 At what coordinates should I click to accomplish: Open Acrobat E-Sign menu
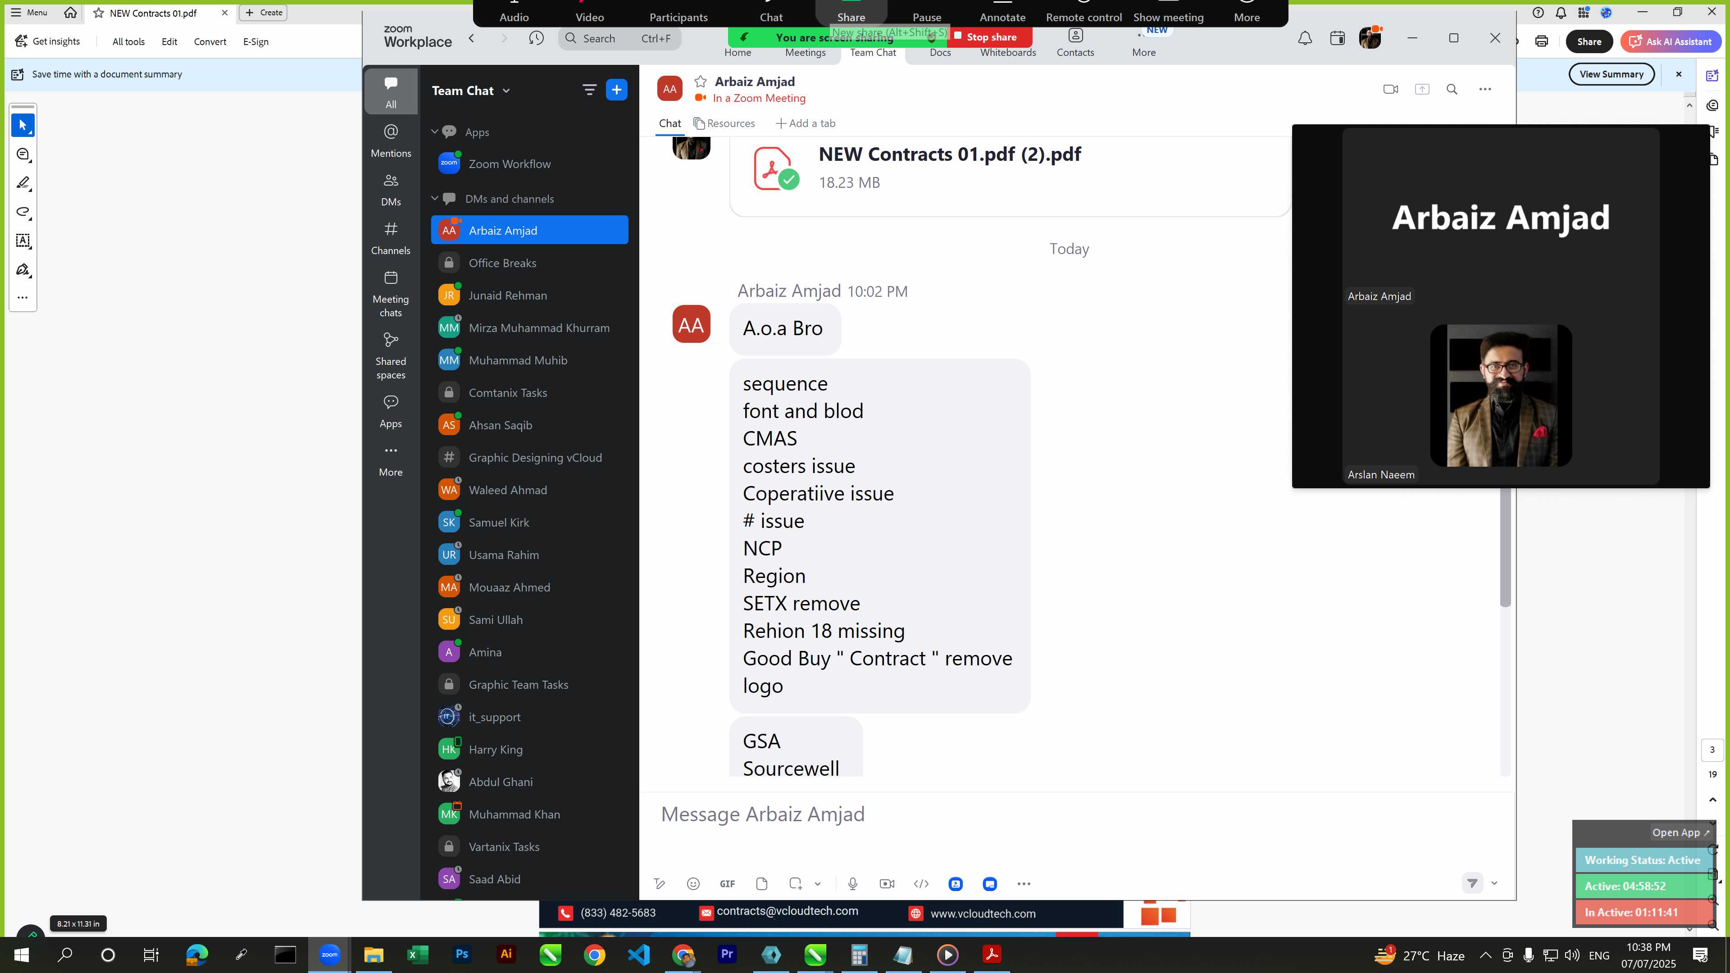[x=256, y=41]
